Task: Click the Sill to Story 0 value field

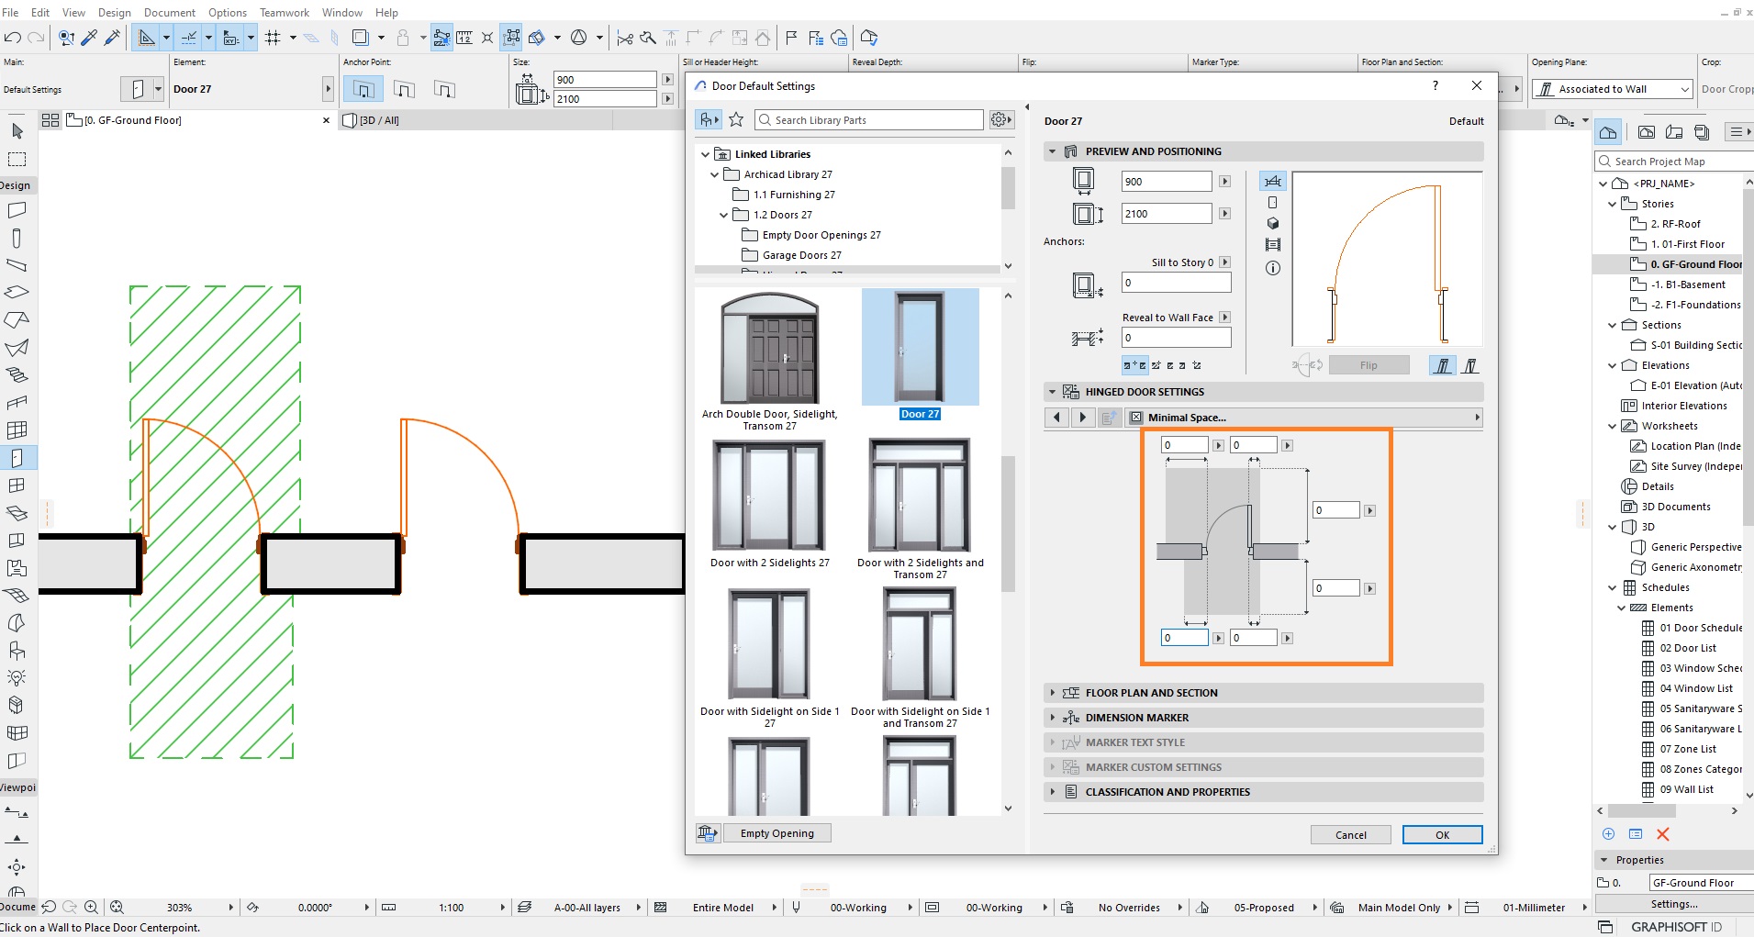Action: point(1176,283)
